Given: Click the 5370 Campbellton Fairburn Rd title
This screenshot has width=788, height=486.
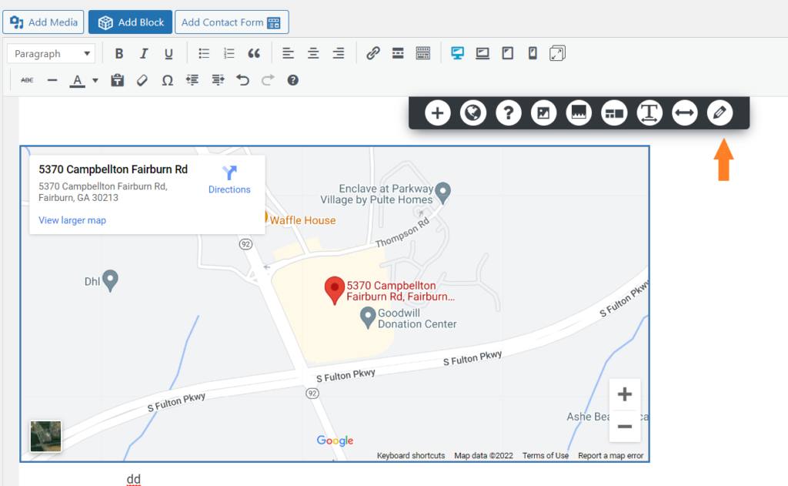Looking at the screenshot, I should coord(113,169).
